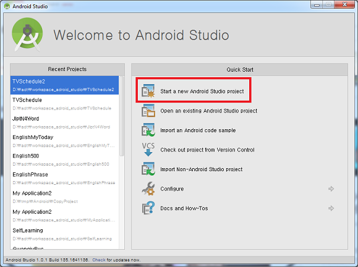Close the Android Studio window
This screenshot has height=267, width=358.
coord(345,4)
